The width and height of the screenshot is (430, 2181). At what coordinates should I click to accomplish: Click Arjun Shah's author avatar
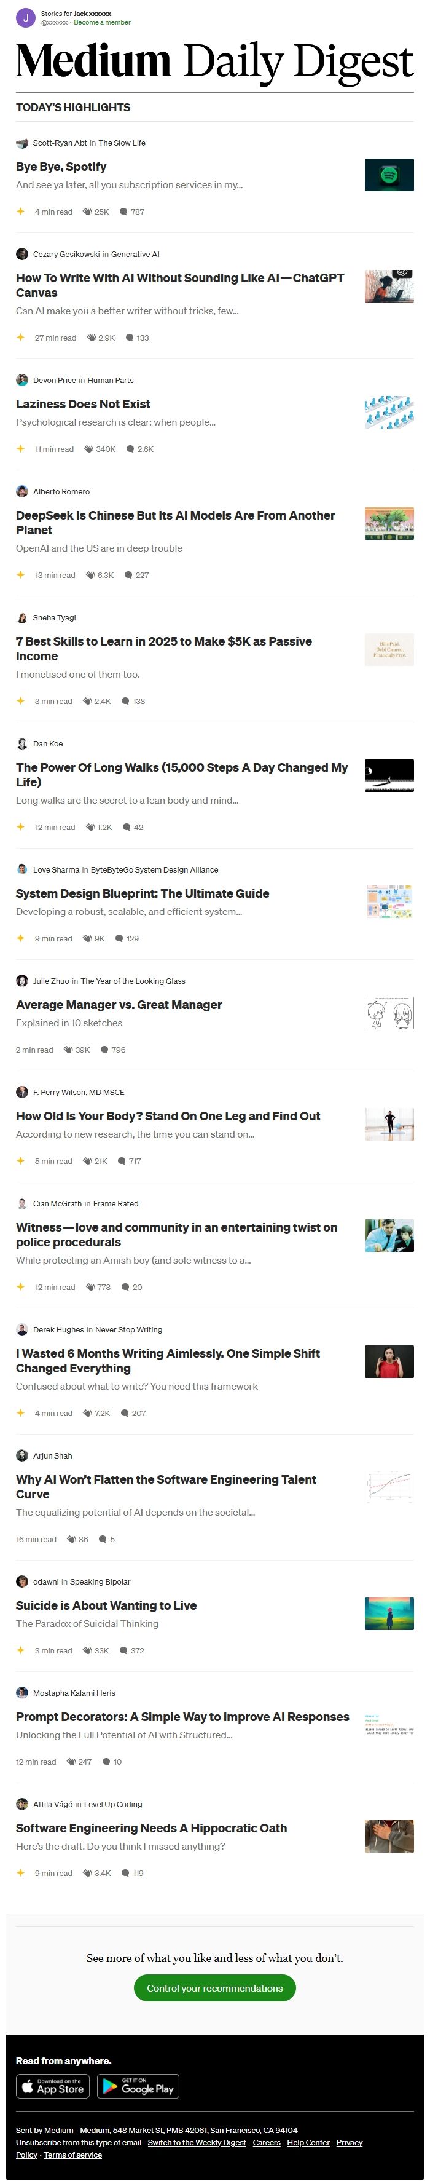pos(22,1455)
